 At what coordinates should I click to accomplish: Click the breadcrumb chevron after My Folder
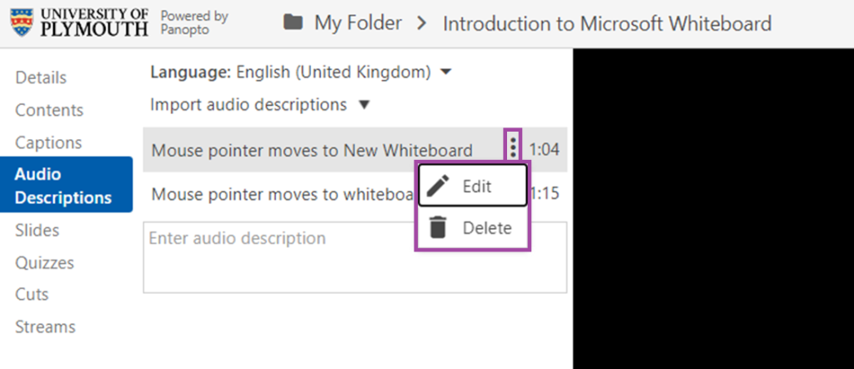click(x=421, y=23)
